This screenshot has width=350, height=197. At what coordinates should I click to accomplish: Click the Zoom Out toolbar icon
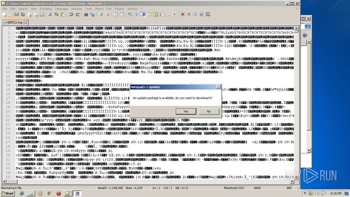[107, 15]
